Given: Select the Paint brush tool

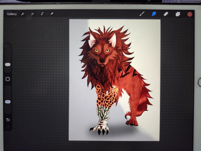Looking at the screenshot, I should [142, 14].
